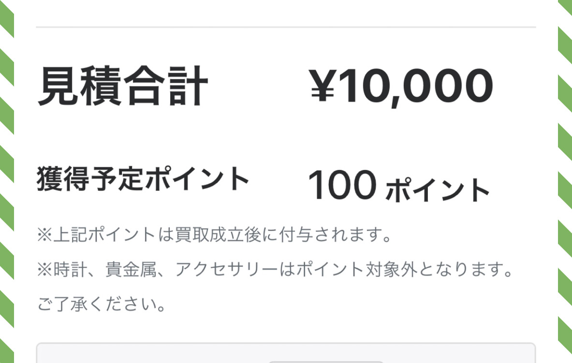Select the 獲得予定ポイント label
Image resolution: width=572 pixels, height=363 pixels.
[143, 178]
